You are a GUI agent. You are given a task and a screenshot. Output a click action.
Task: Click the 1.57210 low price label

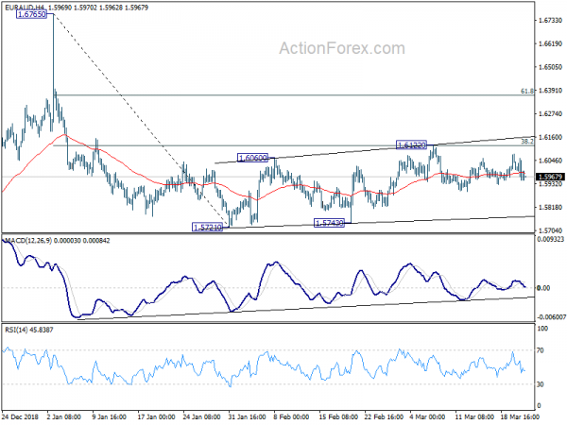click(208, 228)
